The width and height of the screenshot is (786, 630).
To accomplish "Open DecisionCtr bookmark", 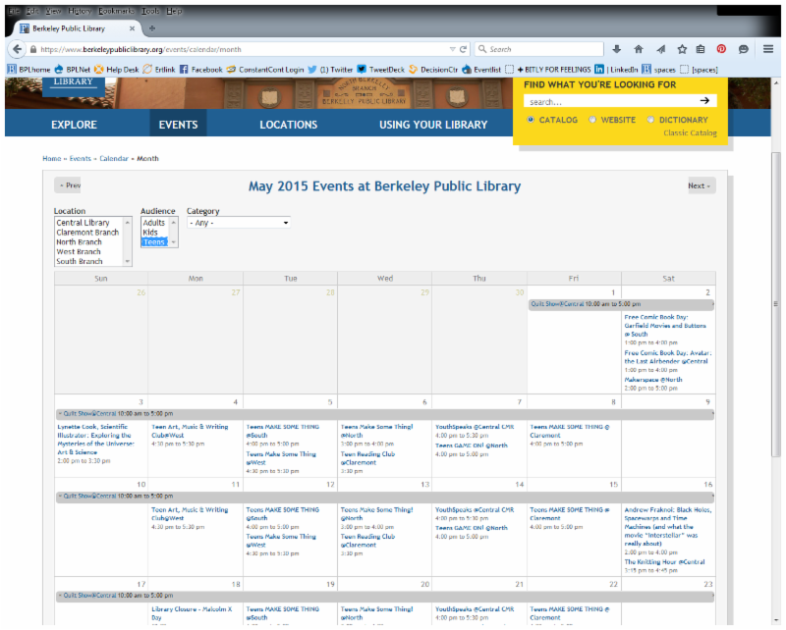I will pos(433,70).
